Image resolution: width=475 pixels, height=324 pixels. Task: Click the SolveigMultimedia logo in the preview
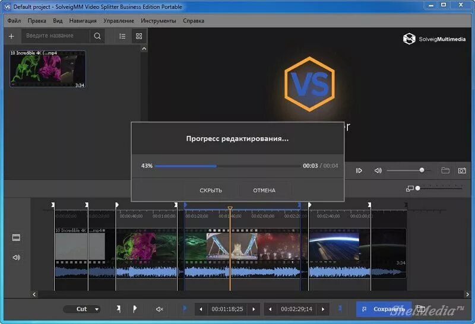coord(434,39)
